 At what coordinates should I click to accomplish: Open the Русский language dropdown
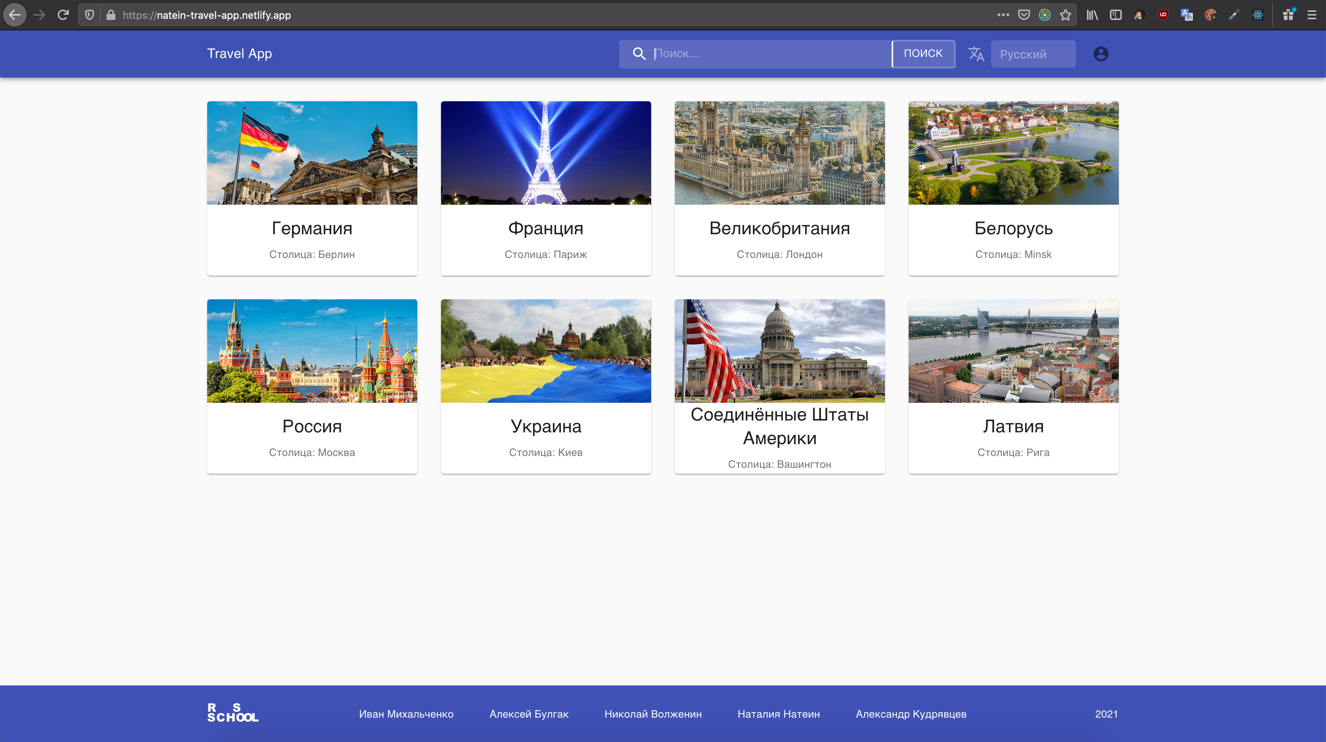pyautogui.click(x=1033, y=54)
